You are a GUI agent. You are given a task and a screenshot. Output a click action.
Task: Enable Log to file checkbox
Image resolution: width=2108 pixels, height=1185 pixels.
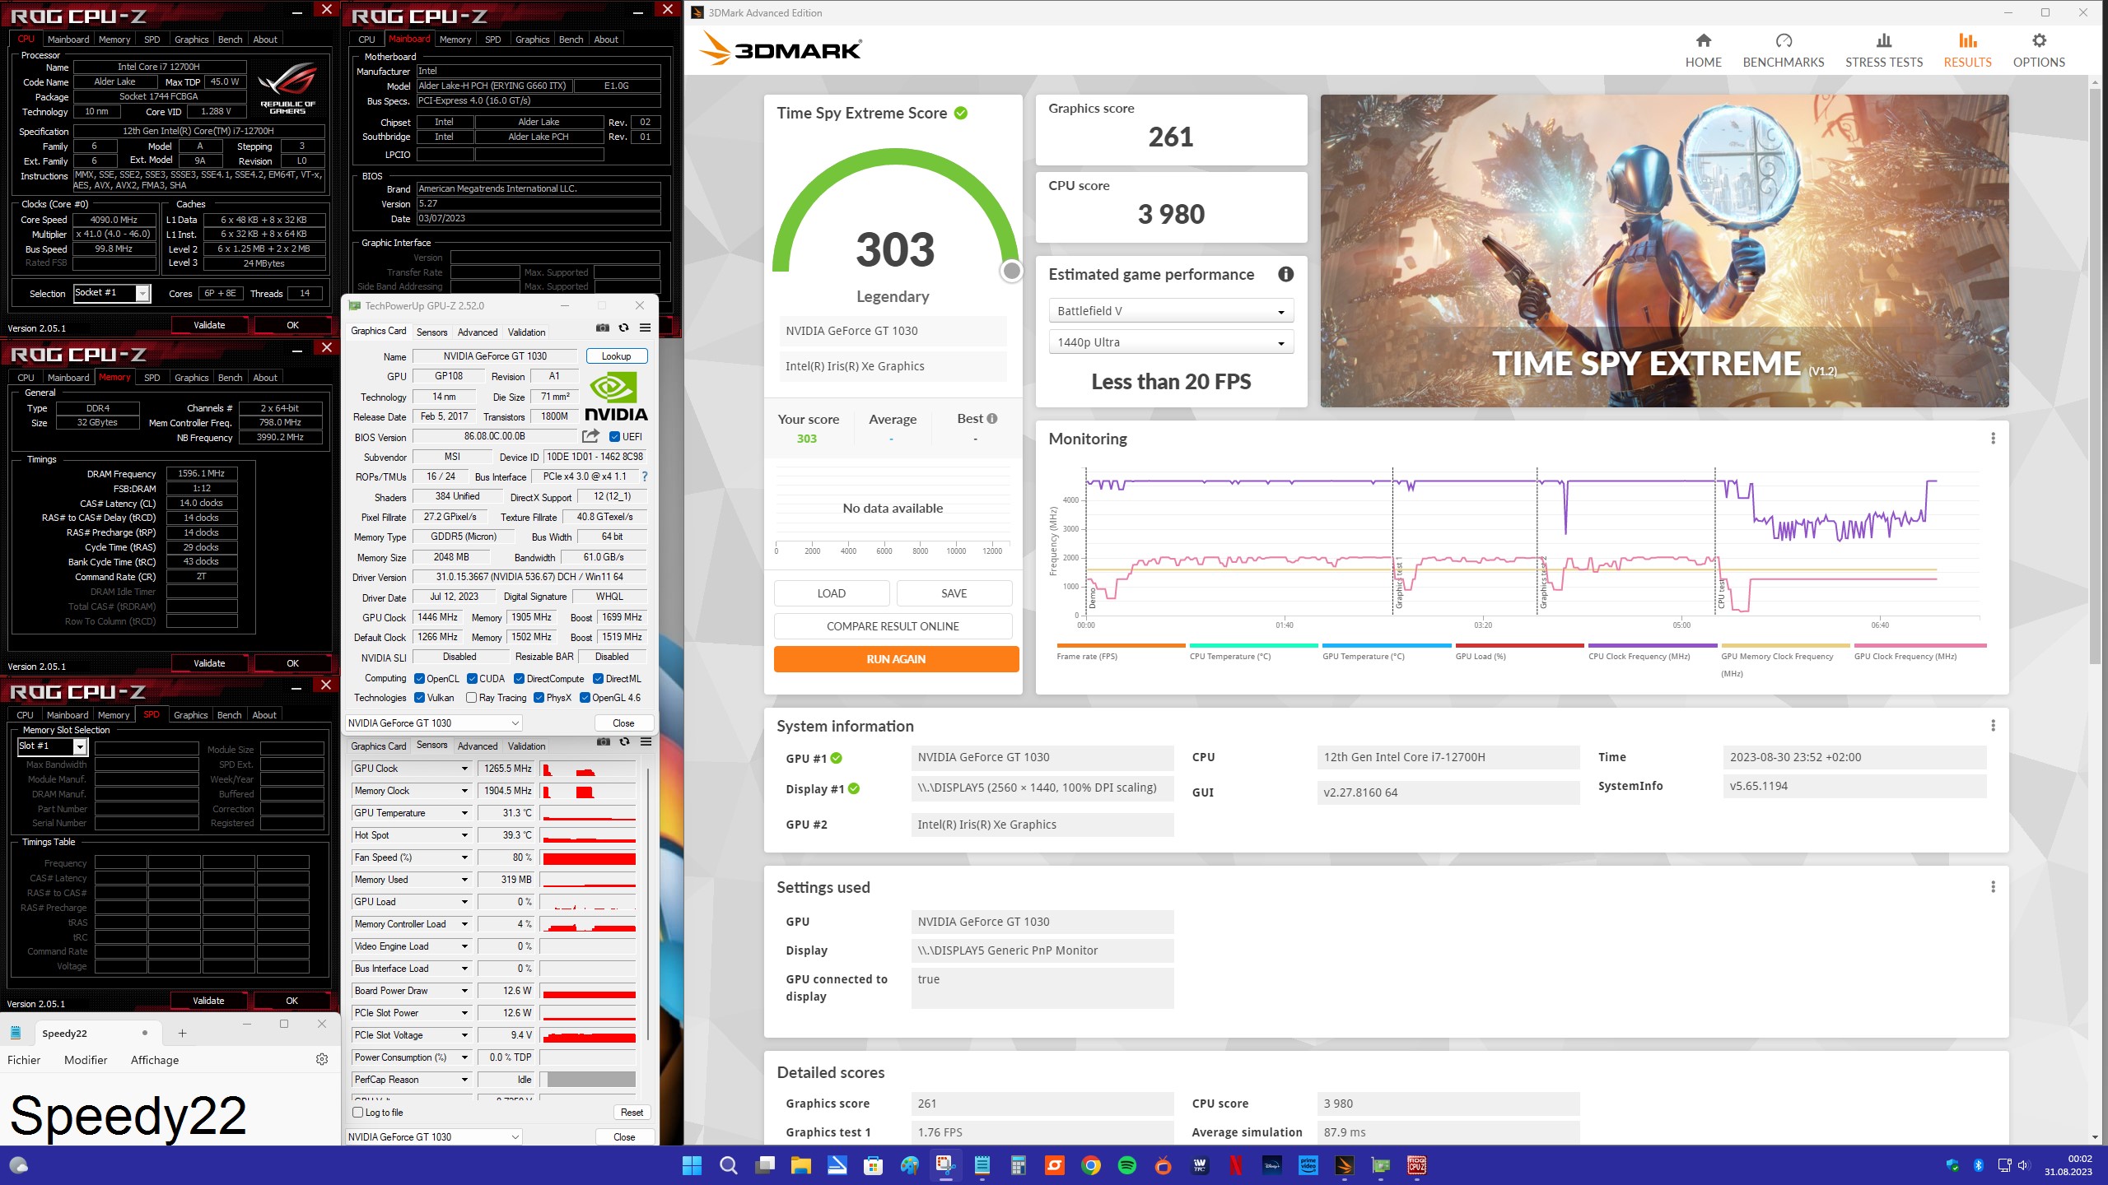point(357,1113)
